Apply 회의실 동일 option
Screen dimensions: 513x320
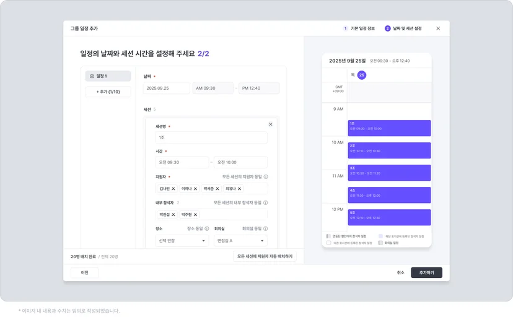click(x=252, y=228)
